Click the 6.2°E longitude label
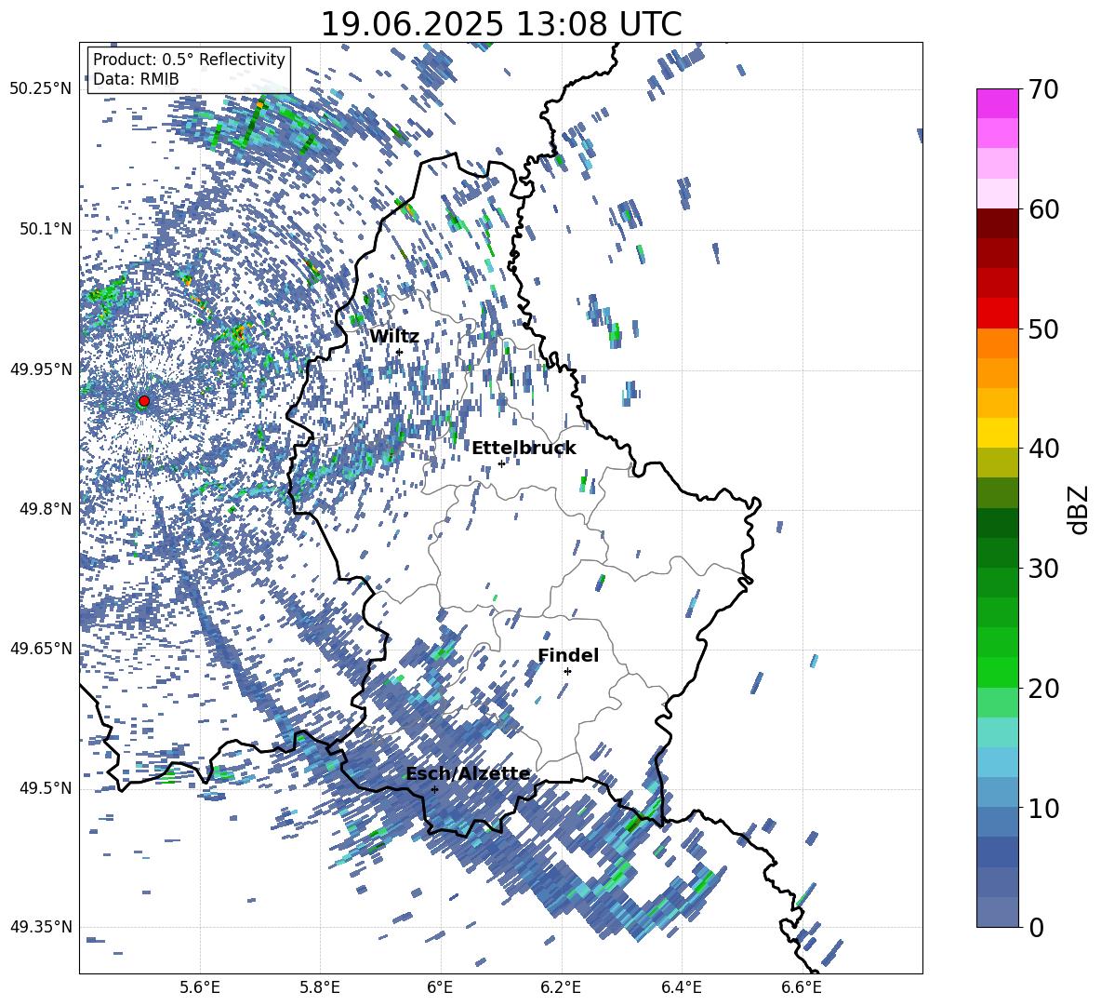This screenshot has height=1006, width=1101. tap(561, 987)
